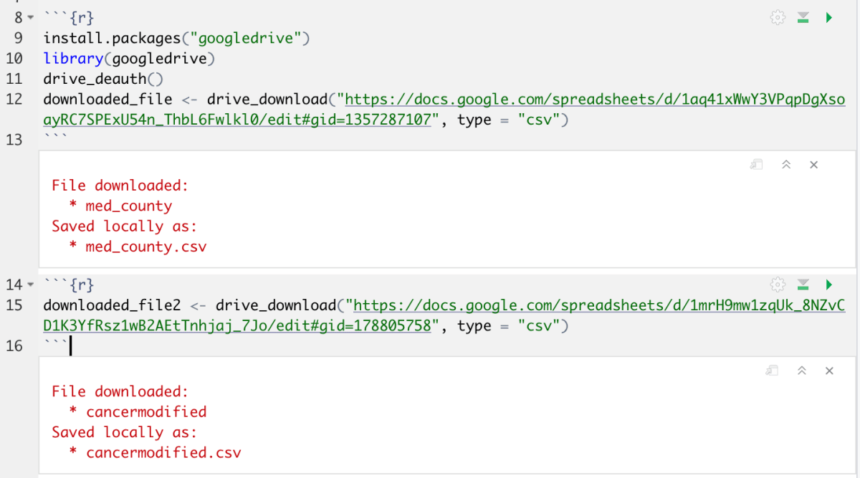Collapse the med_county output panel
The height and width of the screenshot is (478, 860).
click(786, 165)
